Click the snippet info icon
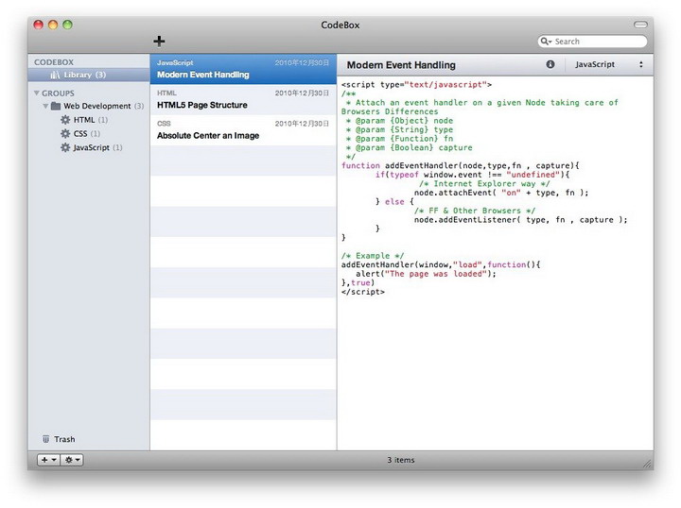This screenshot has width=681, height=508. point(550,64)
